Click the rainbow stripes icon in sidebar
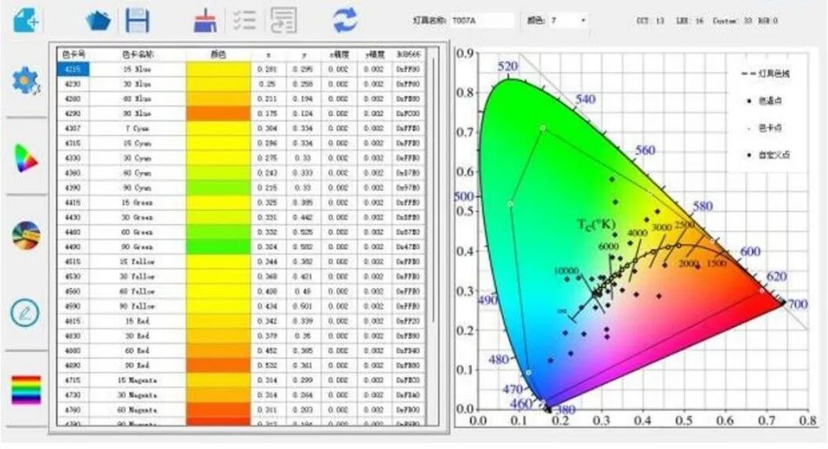This screenshot has width=828, height=449. (26, 390)
